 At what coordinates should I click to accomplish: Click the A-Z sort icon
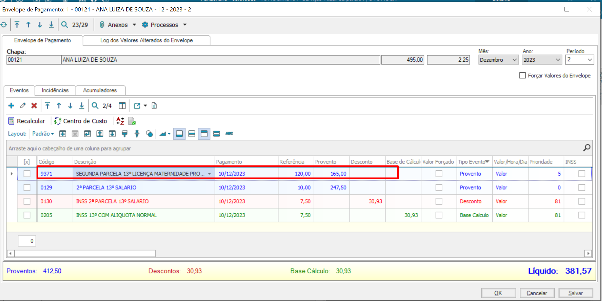[x=120, y=121]
